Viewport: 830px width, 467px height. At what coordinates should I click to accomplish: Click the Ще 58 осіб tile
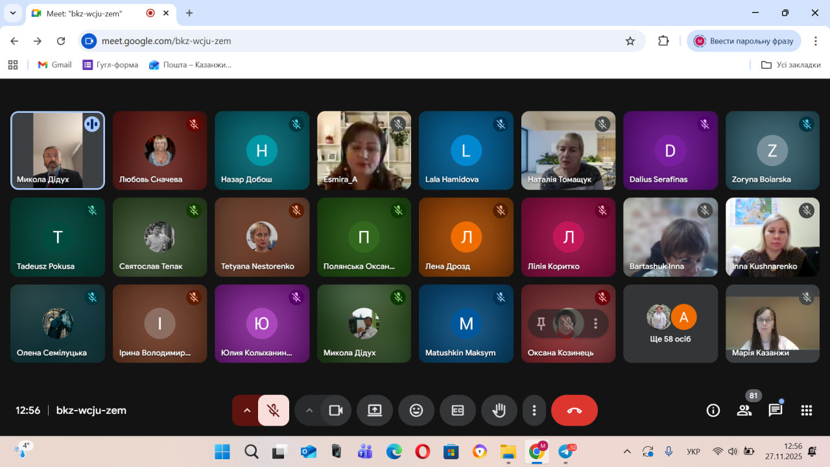tap(670, 324)
